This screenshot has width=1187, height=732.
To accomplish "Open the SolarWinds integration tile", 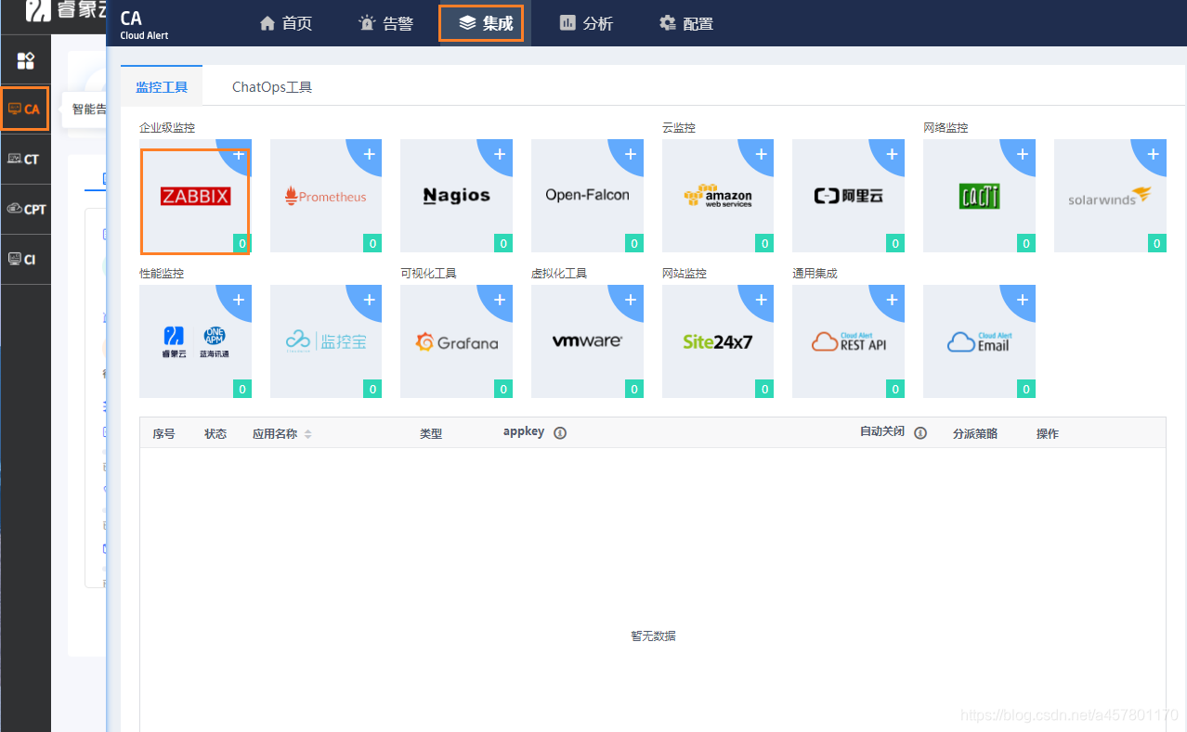I will coord(1110,196).
